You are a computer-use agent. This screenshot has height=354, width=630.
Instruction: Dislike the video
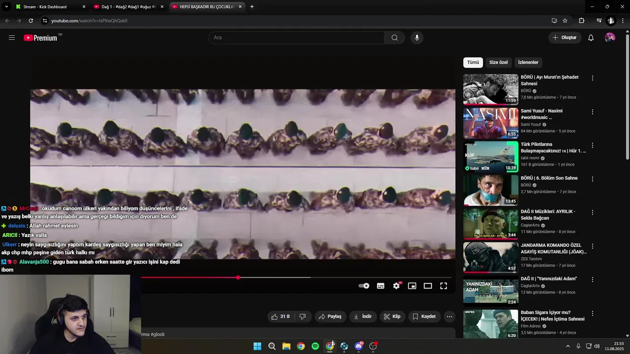[x=303, y=317]
